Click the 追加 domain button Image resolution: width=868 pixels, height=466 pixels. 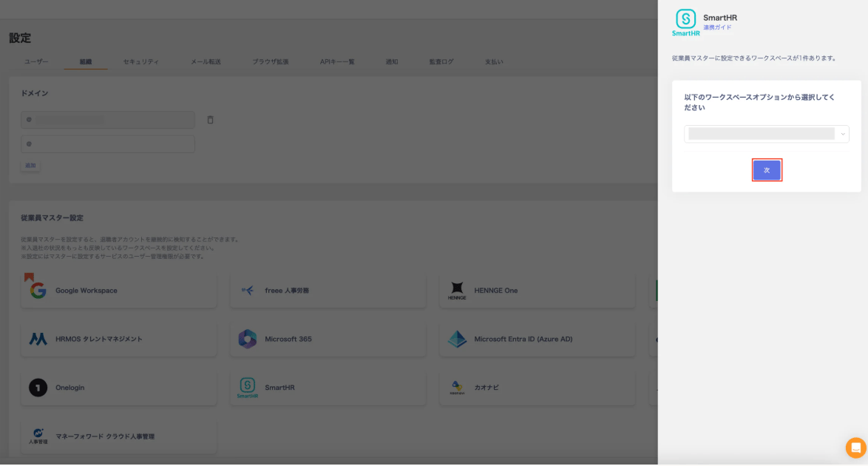click(x=30, y=166)
